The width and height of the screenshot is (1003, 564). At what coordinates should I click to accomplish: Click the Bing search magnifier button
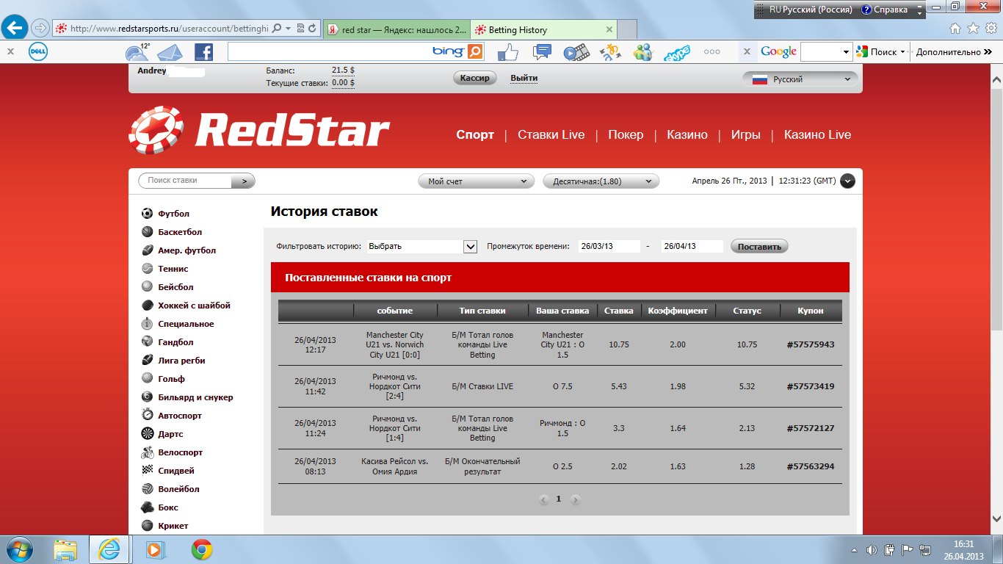point(476,51)
